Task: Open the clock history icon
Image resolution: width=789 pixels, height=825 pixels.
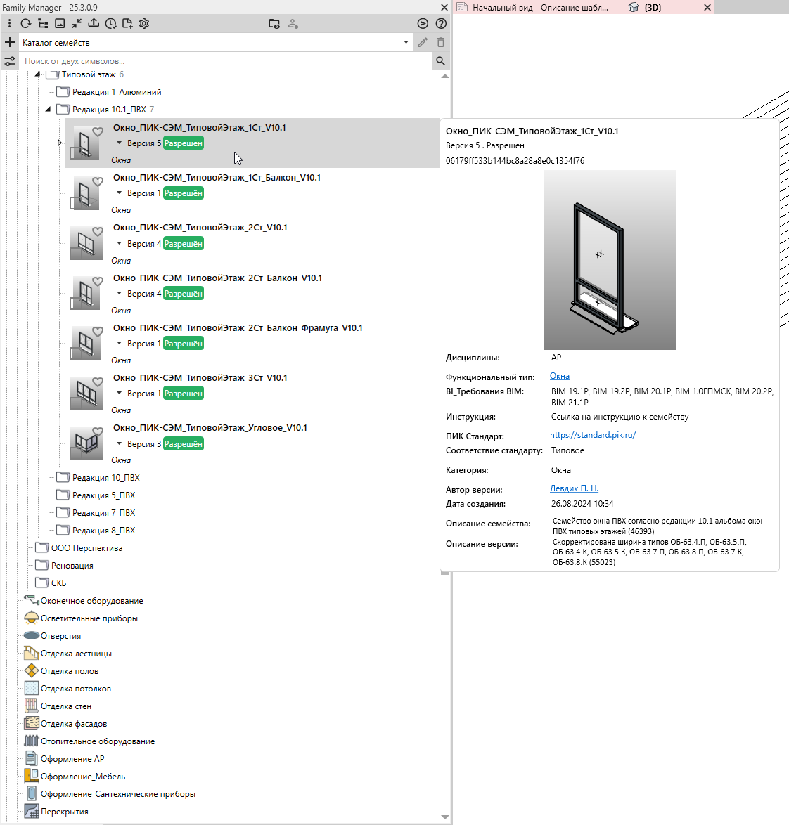Action: [110, 23]
